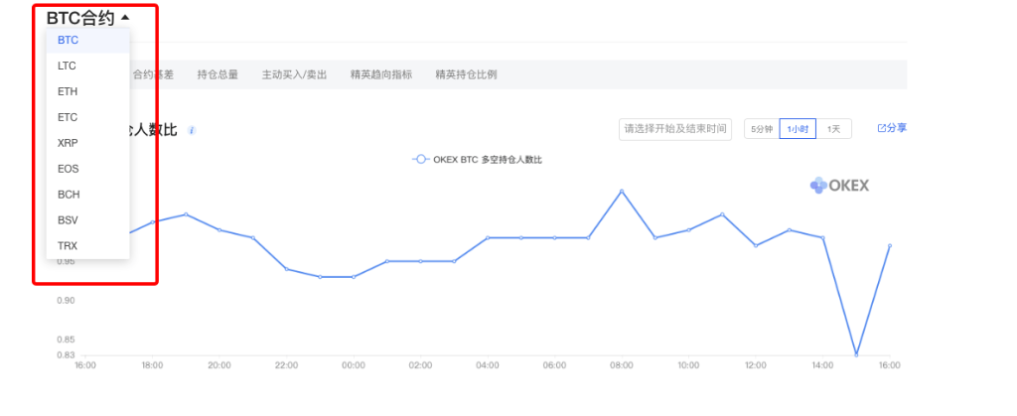Set chart interval to 5分钟

click(x=761, y=129)
